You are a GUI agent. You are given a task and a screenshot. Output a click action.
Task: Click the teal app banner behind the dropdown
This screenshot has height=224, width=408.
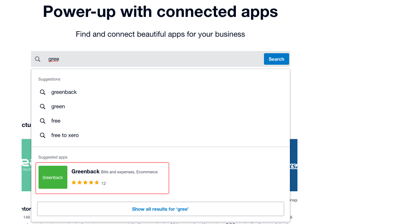pyautogui.click(x=26, y=165)
